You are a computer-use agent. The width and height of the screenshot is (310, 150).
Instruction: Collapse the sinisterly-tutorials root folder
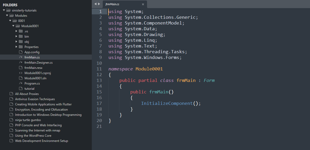[4, 10]
